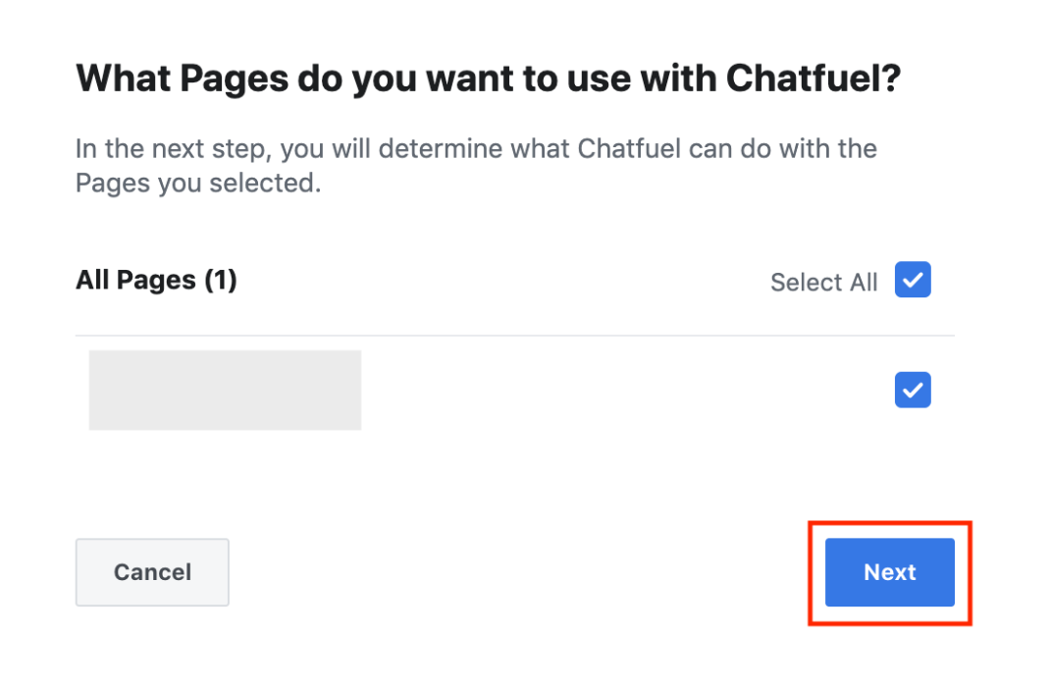Click the "Select All" label text
1050x688 pixels.
pyautogui.click(x=823, y=283)
